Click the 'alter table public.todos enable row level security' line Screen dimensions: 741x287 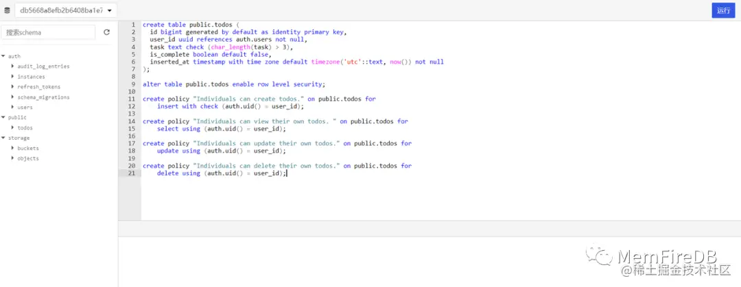235,84
